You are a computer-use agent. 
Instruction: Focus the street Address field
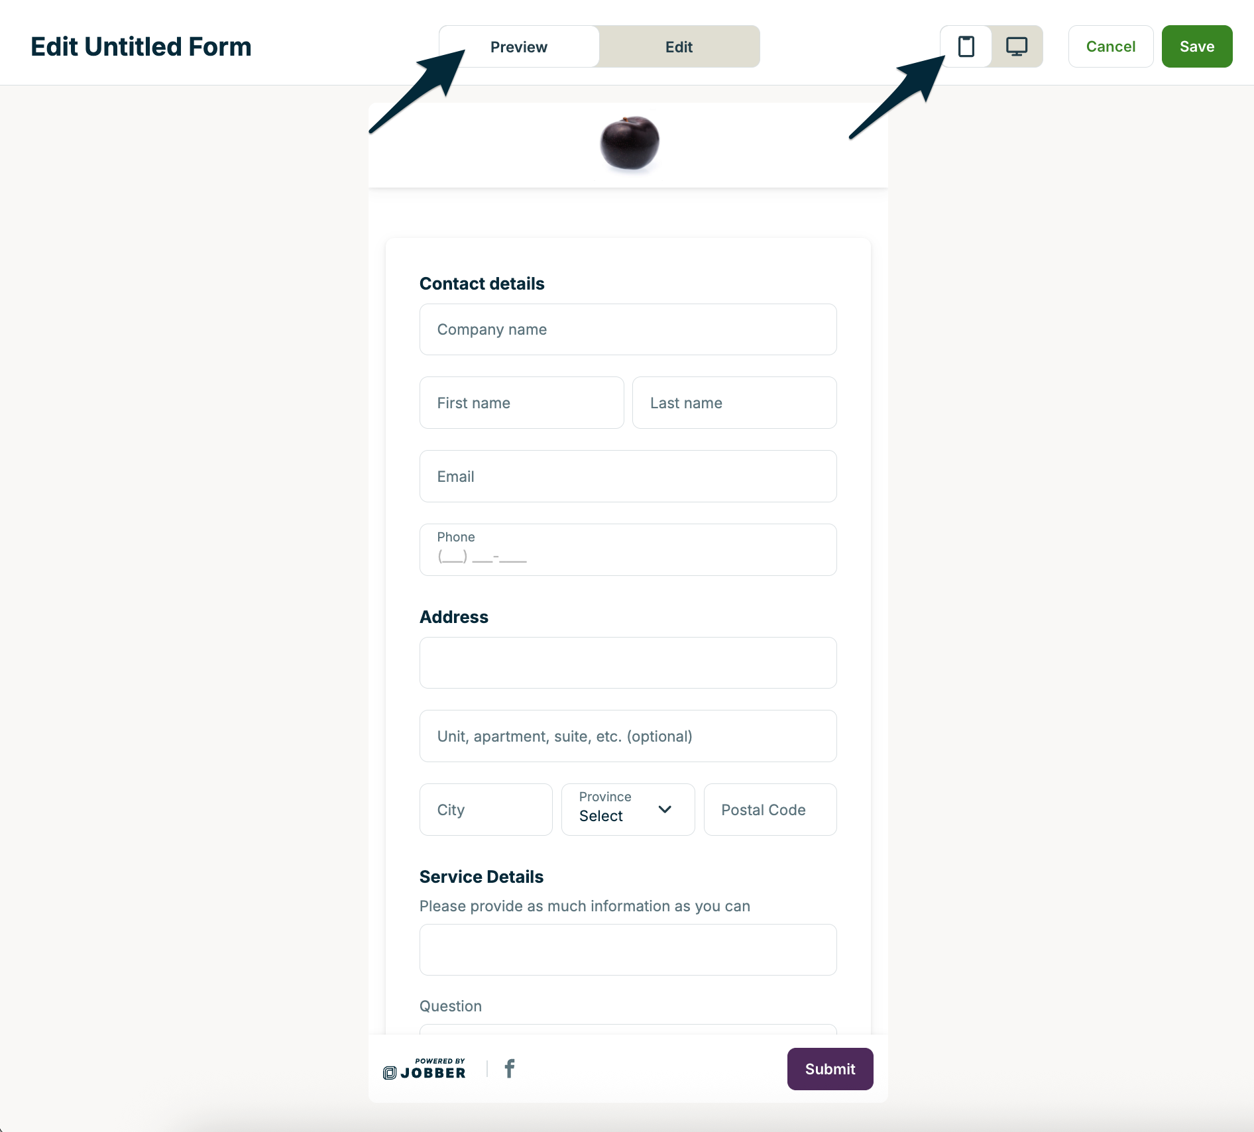pyautogui.click(x=628, y=663)
